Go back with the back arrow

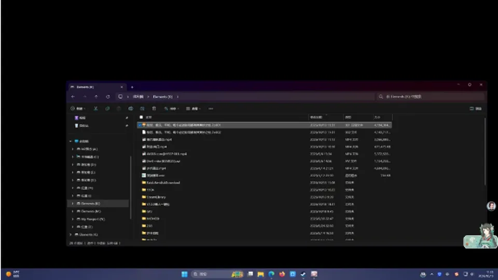(73, 96)
